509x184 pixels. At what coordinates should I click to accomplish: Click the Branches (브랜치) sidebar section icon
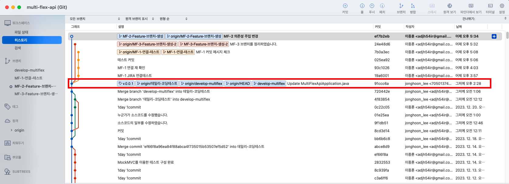tap(8, 61)
